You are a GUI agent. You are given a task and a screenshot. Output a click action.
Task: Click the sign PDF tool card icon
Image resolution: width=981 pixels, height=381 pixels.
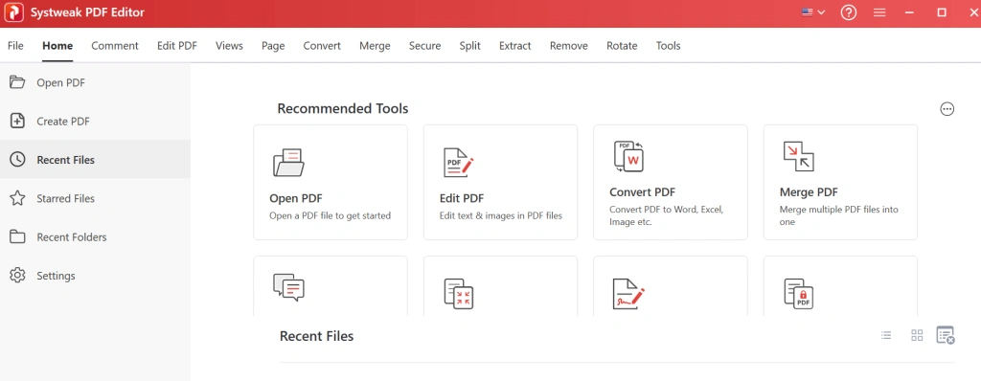(x=628, y=294)
